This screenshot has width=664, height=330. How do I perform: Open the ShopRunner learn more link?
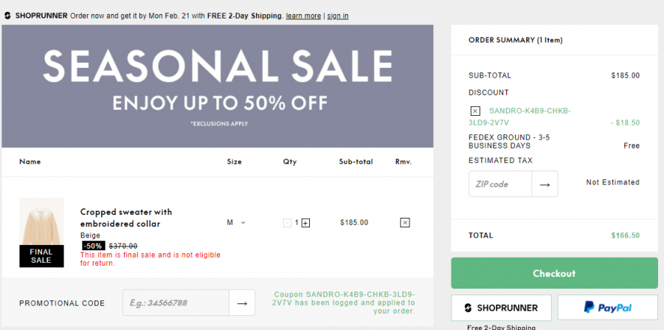click(x=303, y=16)
